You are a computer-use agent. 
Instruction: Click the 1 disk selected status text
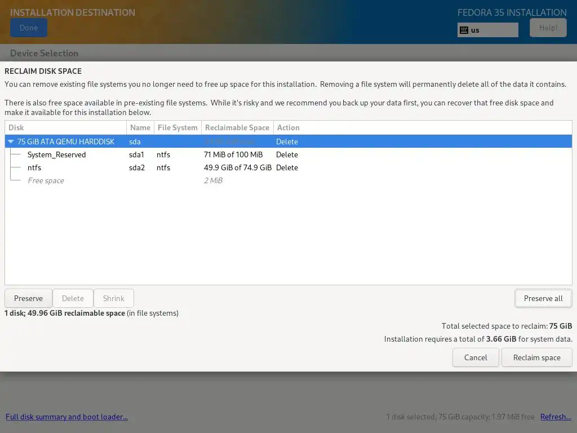460,417
